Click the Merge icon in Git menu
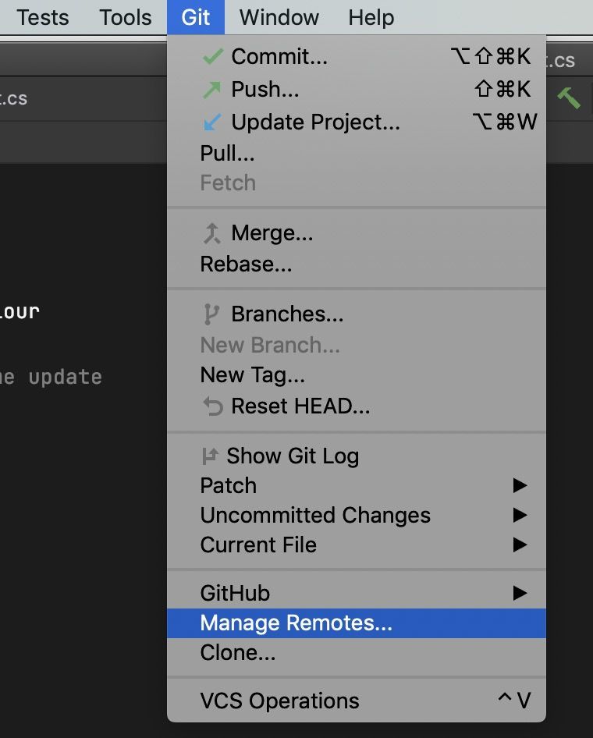 coord(211,233)
